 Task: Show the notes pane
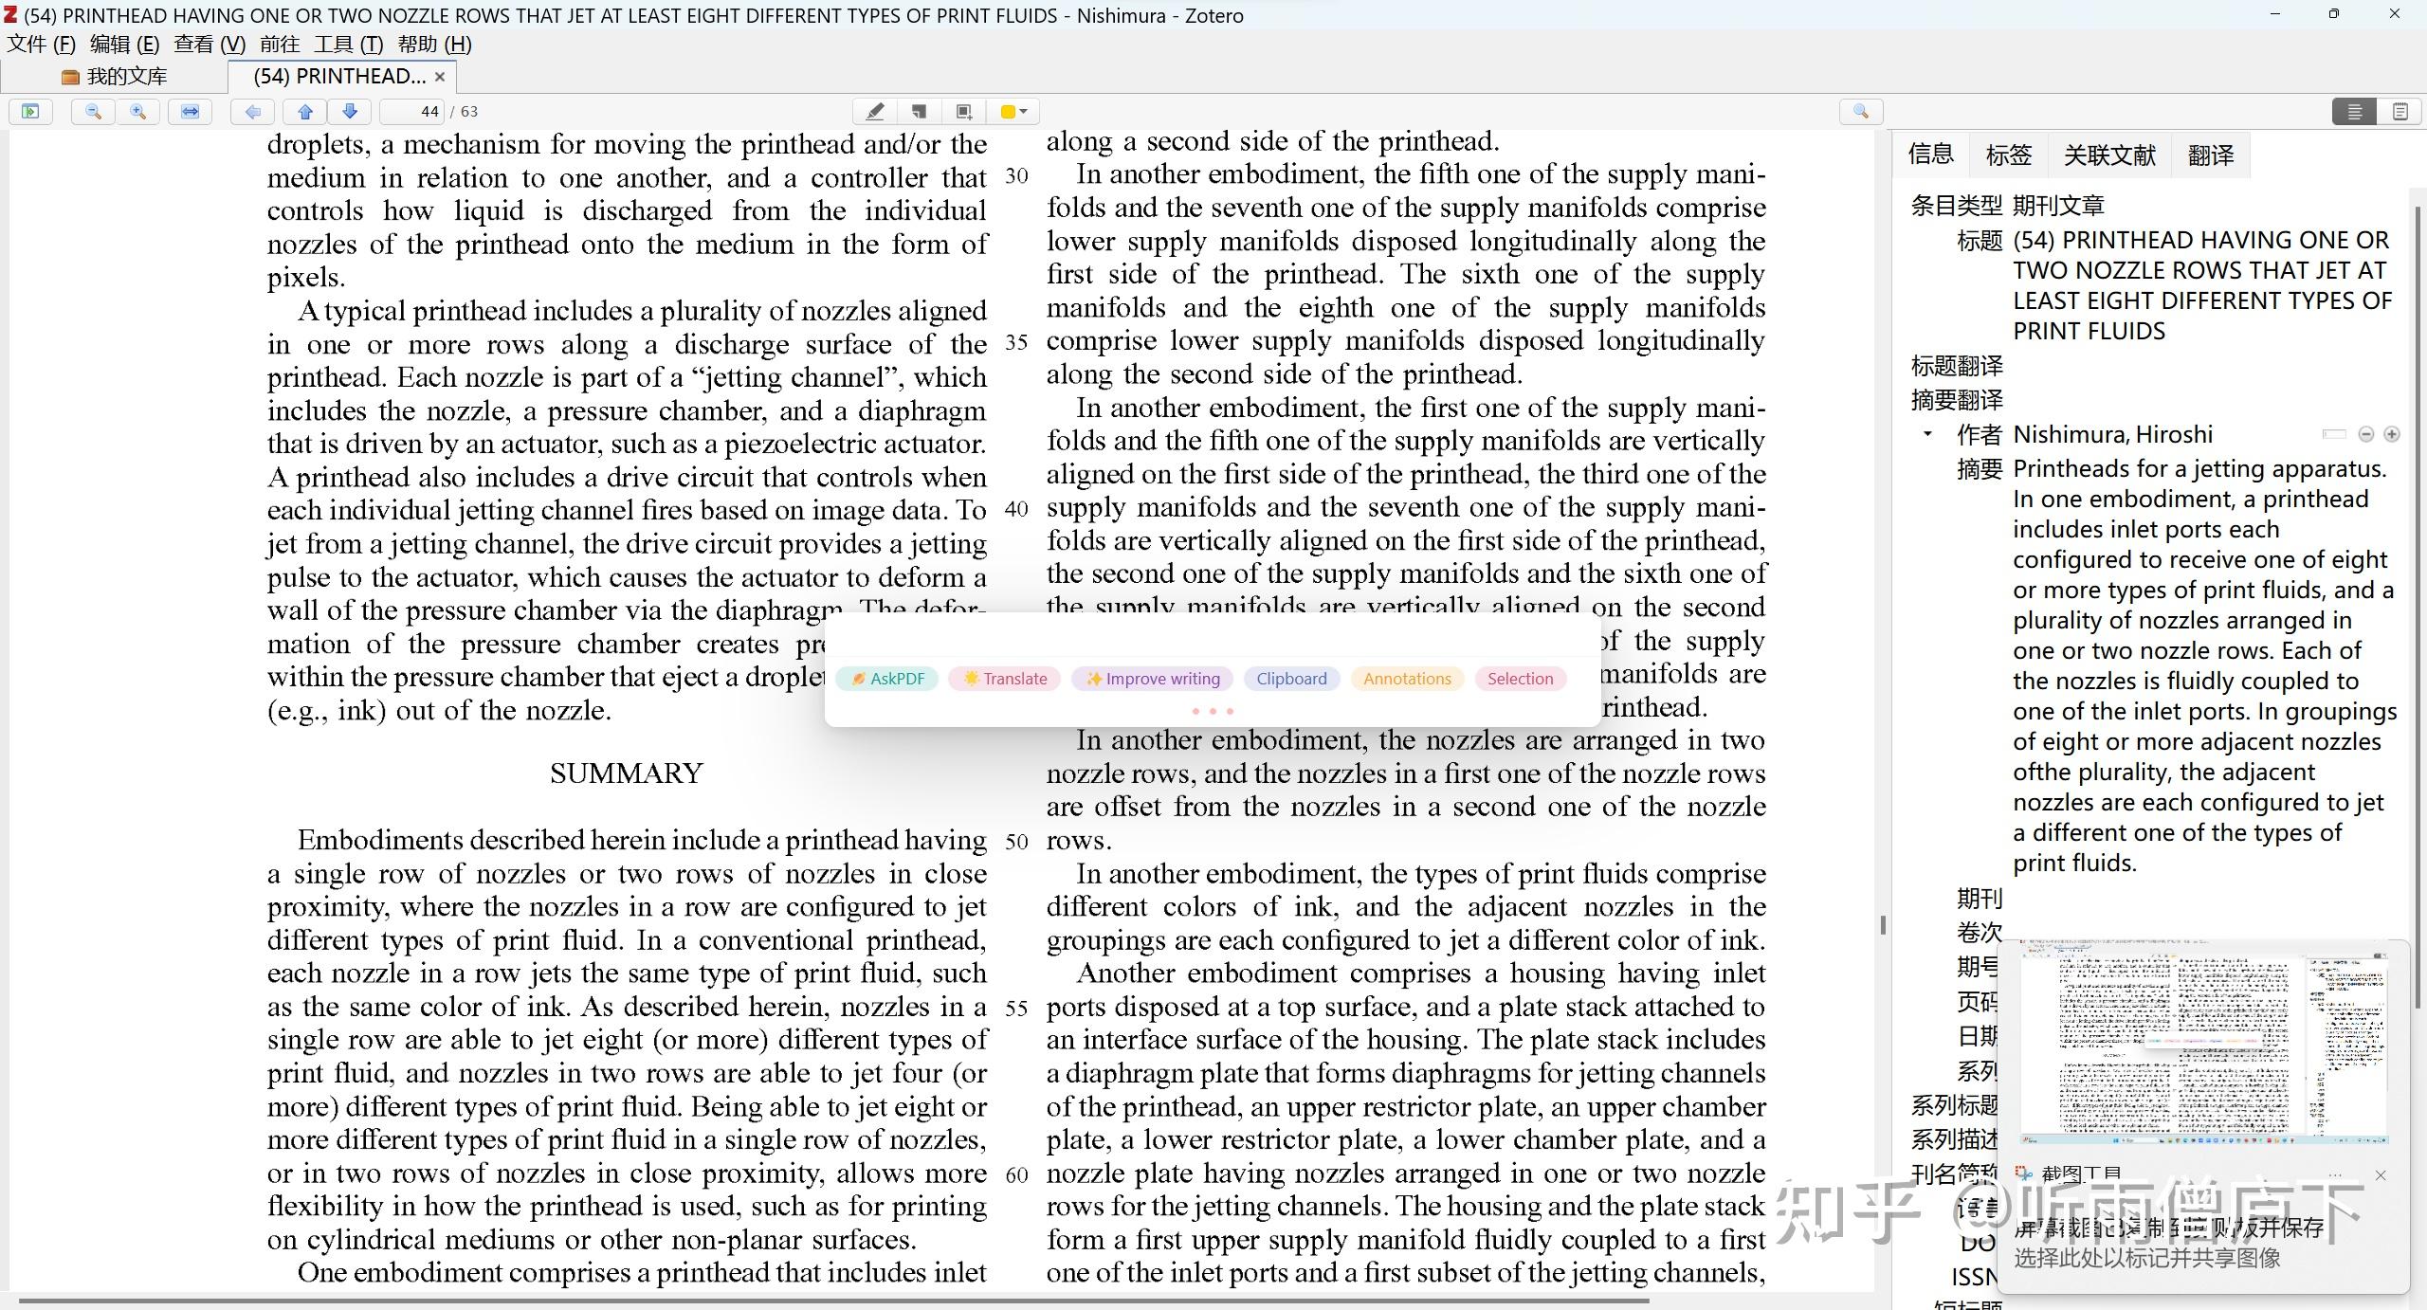2400,112
